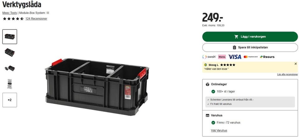The width and height of the screenshot is (299, 137).
Task: Click Spara till inköpslistan button
Action: (x=250, y=47)
